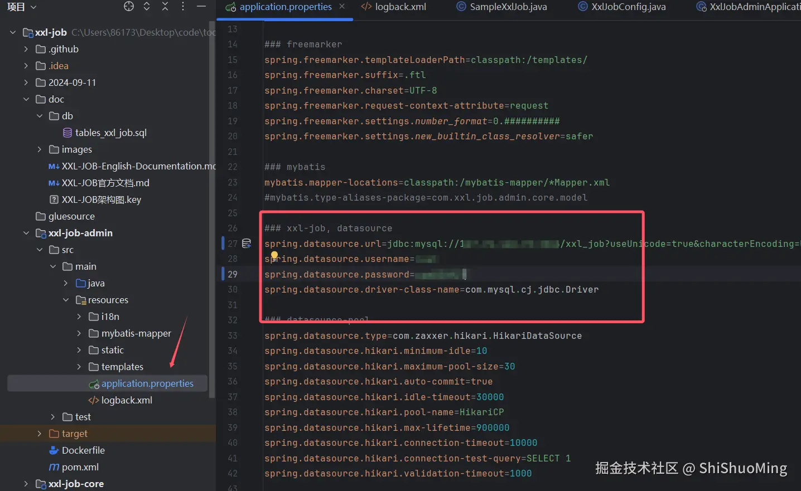Click the resources folder icon
The width and height of the screenshot is (801, 491).
(81, 300)
